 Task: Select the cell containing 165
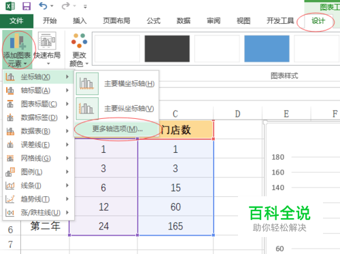pos(175,226)
